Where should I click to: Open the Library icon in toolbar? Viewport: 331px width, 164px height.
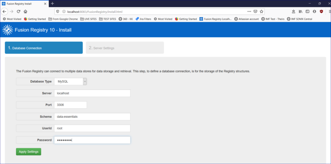pyautogui.click(x=300, y=12)
